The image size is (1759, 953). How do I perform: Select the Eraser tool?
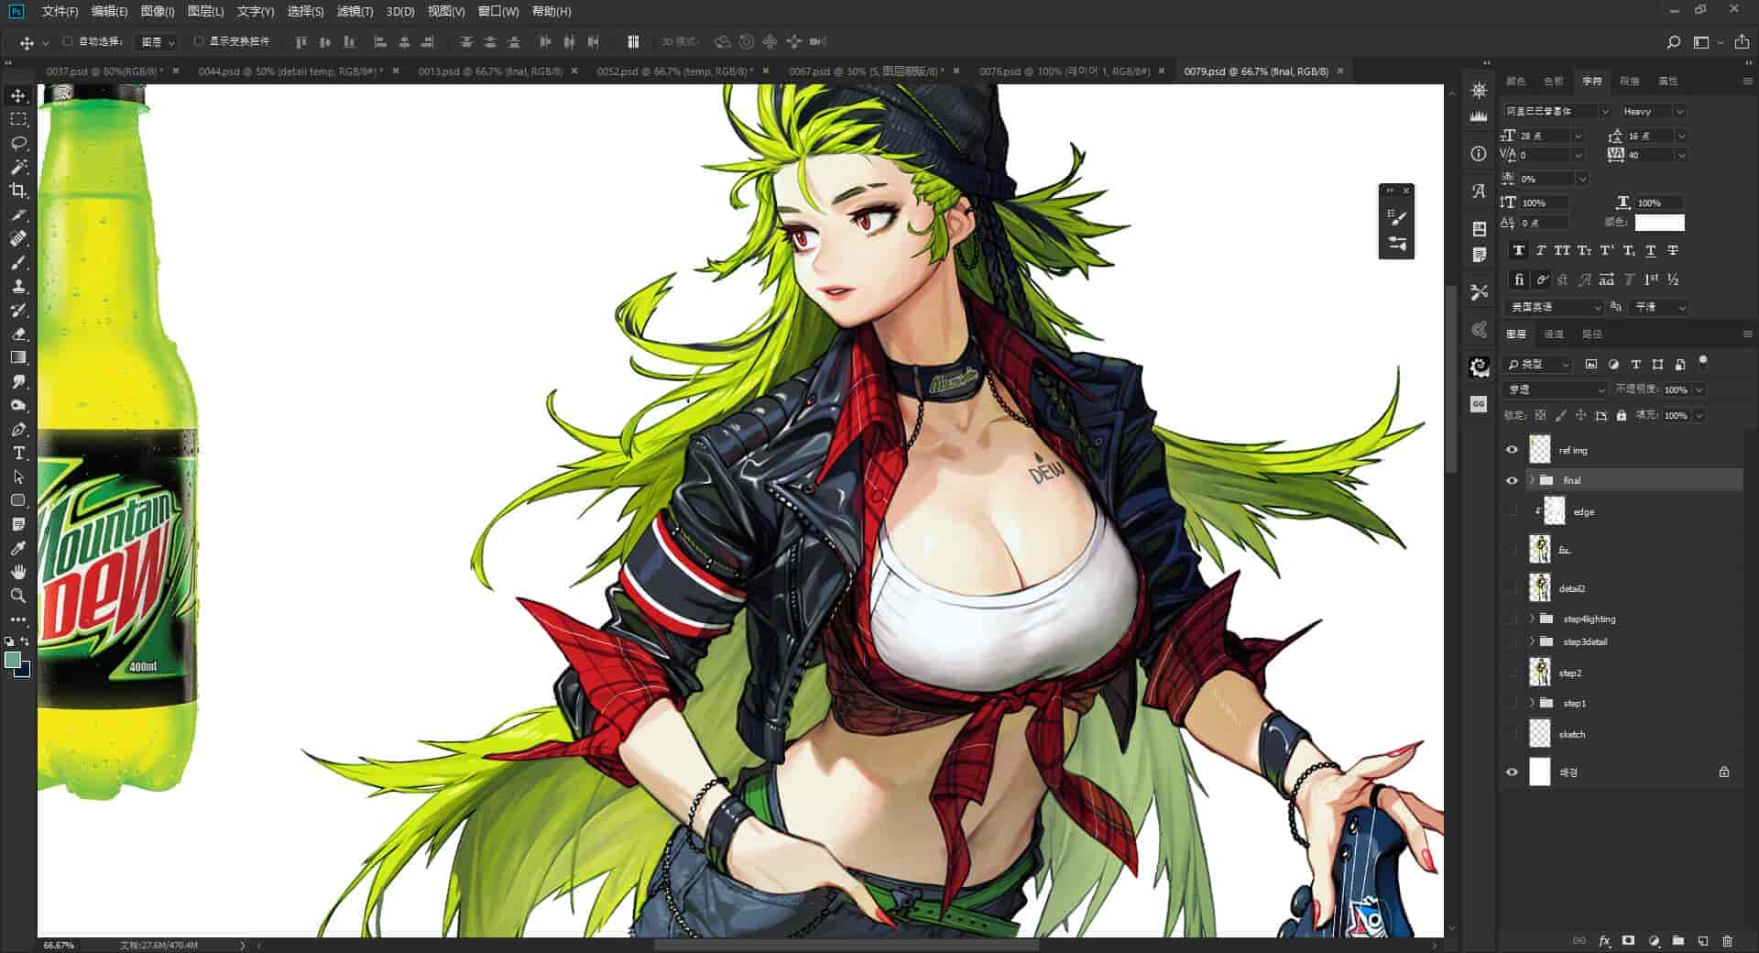click(18, 334)
